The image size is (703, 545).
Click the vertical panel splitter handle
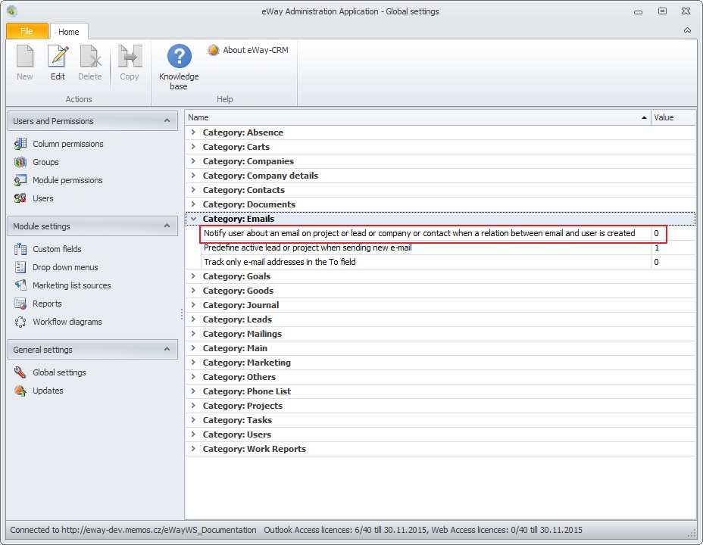tap(182, 314)
